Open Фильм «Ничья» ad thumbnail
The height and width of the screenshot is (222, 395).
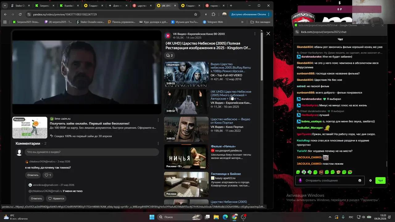(x=186, y=157)
